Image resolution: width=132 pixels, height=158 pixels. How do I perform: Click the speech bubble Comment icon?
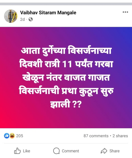56,151
